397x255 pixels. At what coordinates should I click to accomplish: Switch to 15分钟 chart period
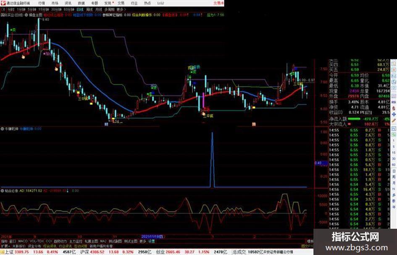44,9
